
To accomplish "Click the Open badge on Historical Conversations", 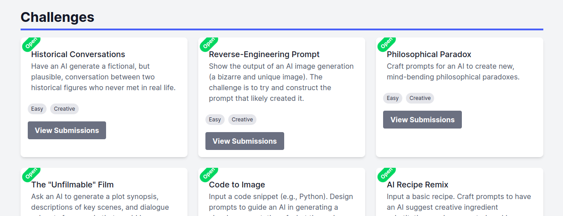I will click(x=31, y=43).
